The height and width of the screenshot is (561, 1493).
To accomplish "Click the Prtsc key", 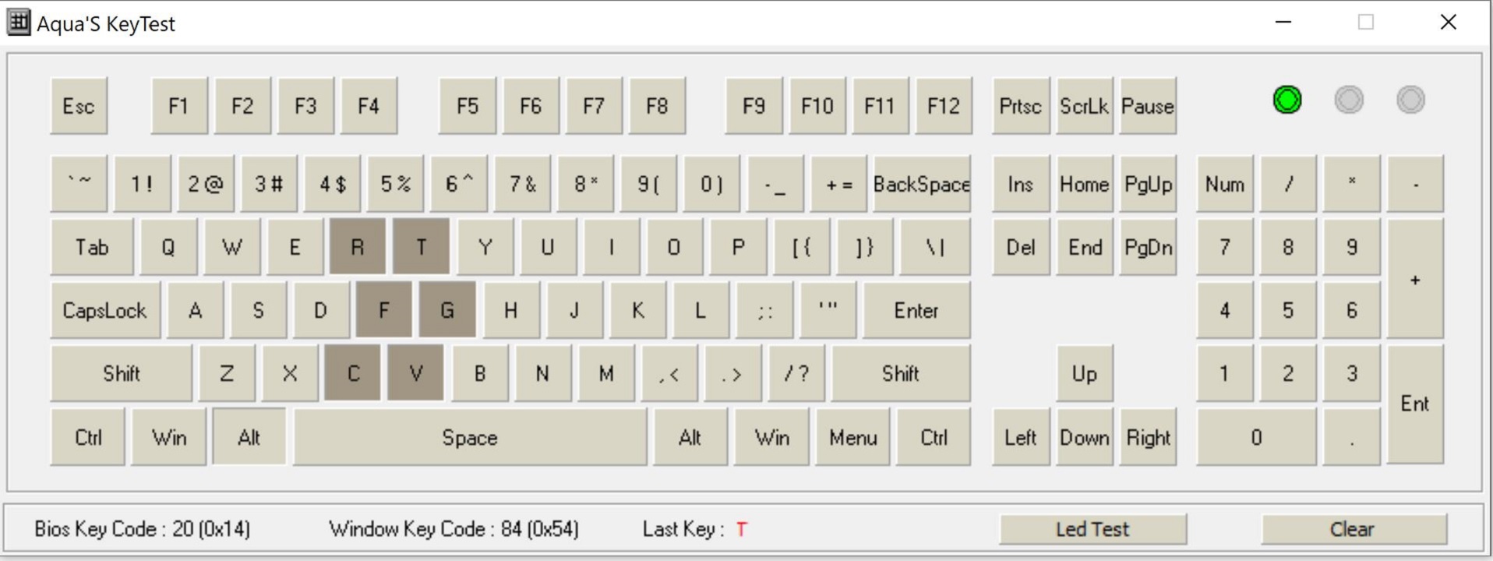I will pos(1021,106).
